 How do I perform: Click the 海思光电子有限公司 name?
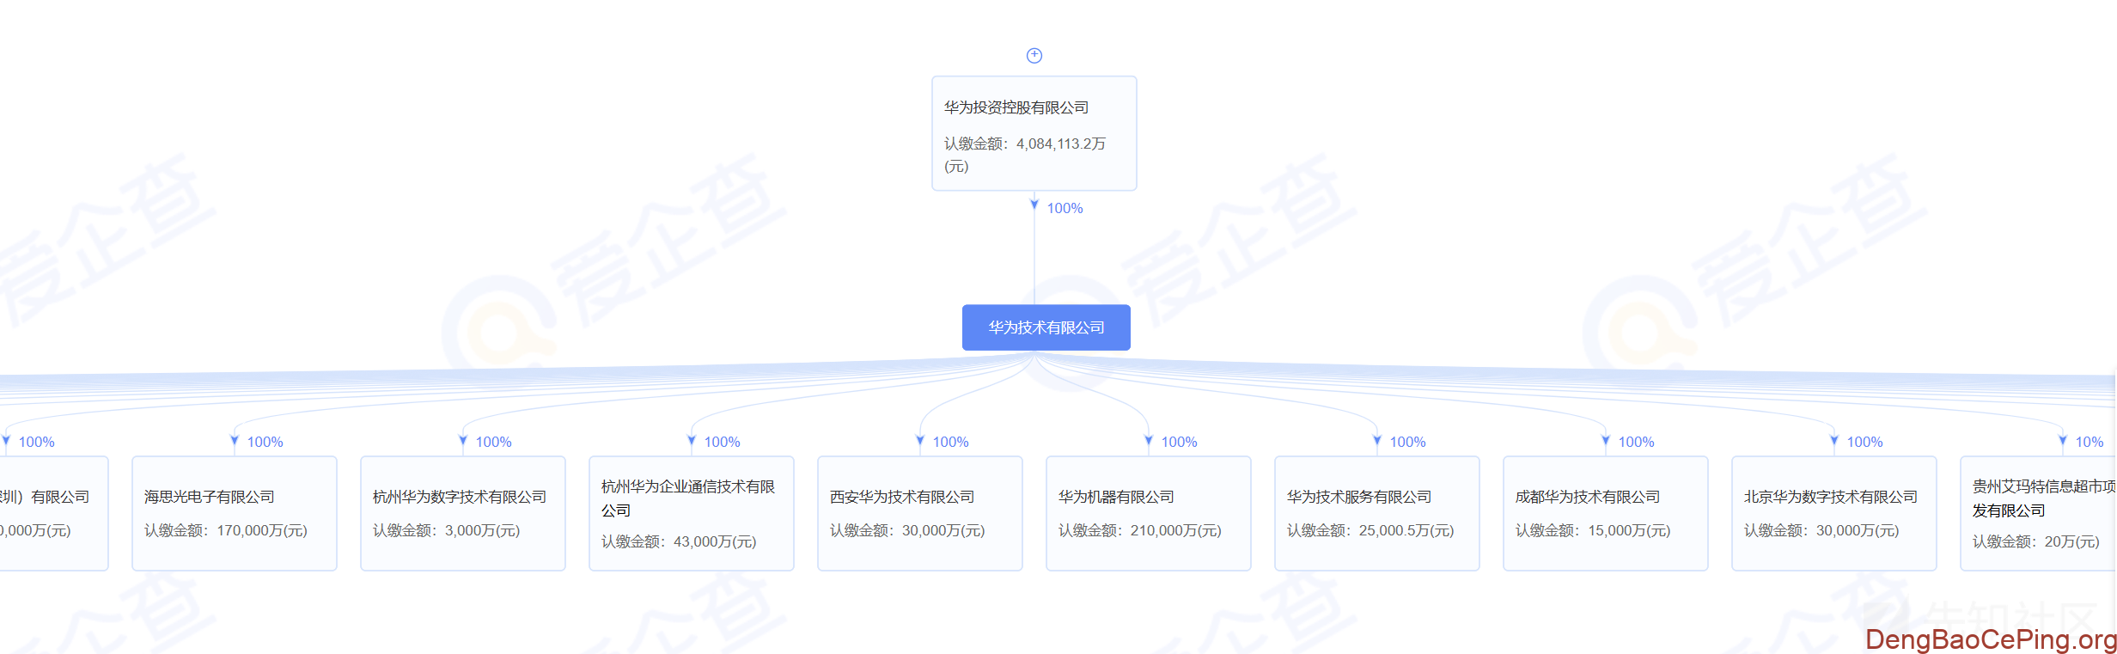click(210, 497)
